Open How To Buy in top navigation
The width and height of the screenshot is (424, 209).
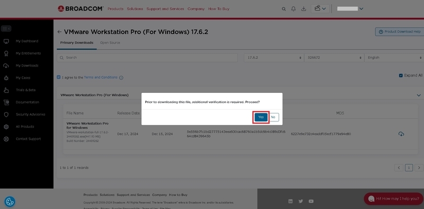tap(218, 9)
